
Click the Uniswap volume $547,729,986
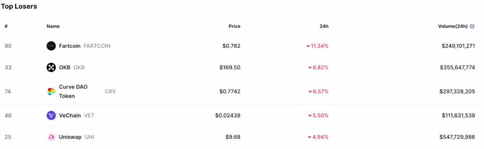pyautogui.click(x=457, y=137)
